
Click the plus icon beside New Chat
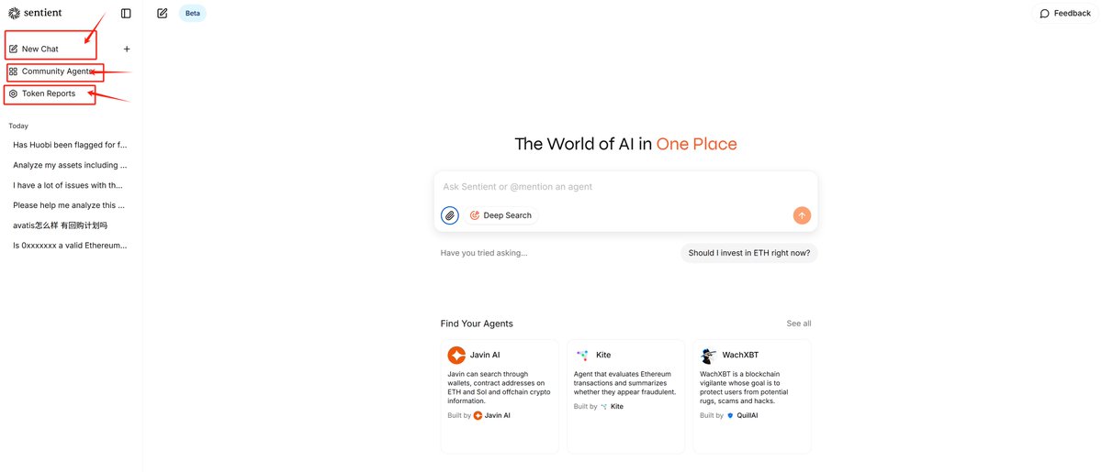click(x=127, y=49)
